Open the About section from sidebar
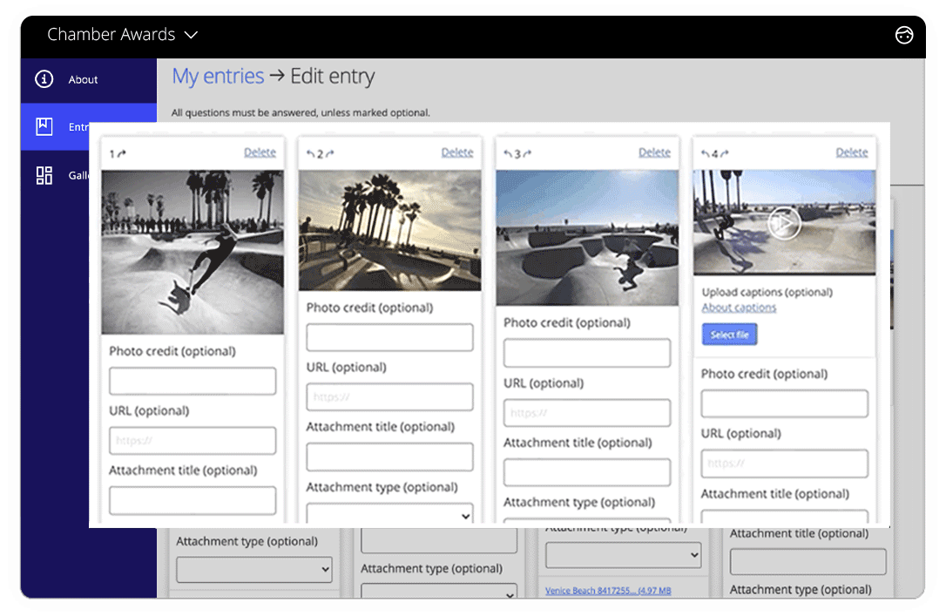This screenshot has width=946, height=616. [84, 78]
